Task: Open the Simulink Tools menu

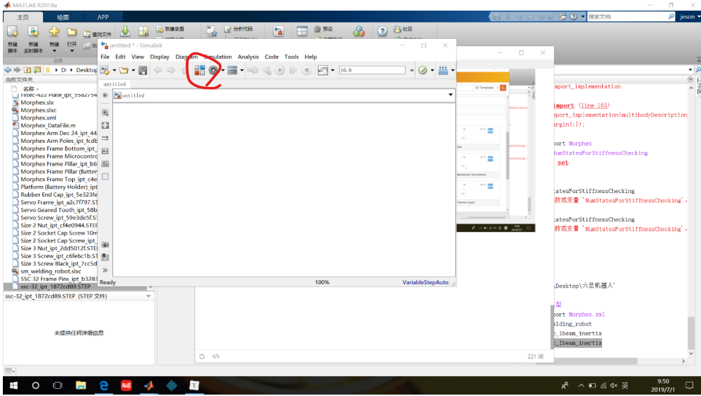Action: click(x=291, y=57)
